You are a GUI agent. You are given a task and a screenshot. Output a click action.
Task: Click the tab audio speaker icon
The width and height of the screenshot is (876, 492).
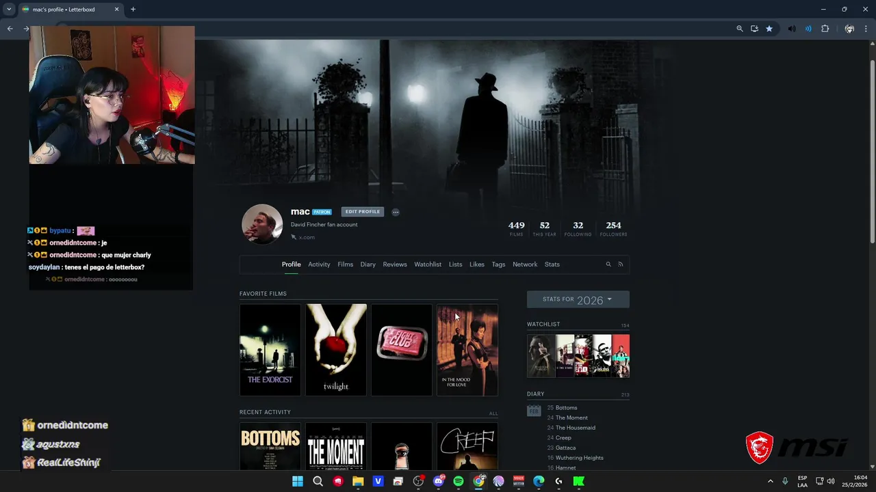click(x=792, y=29)
